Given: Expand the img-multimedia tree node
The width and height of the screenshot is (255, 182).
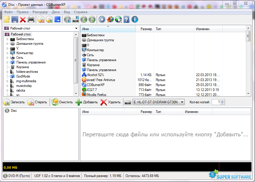Looking at the screenshot, I should click(x=7, y=81).
